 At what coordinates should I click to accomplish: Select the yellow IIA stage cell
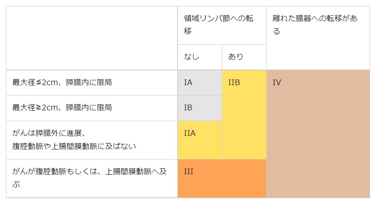pos(200,140)
